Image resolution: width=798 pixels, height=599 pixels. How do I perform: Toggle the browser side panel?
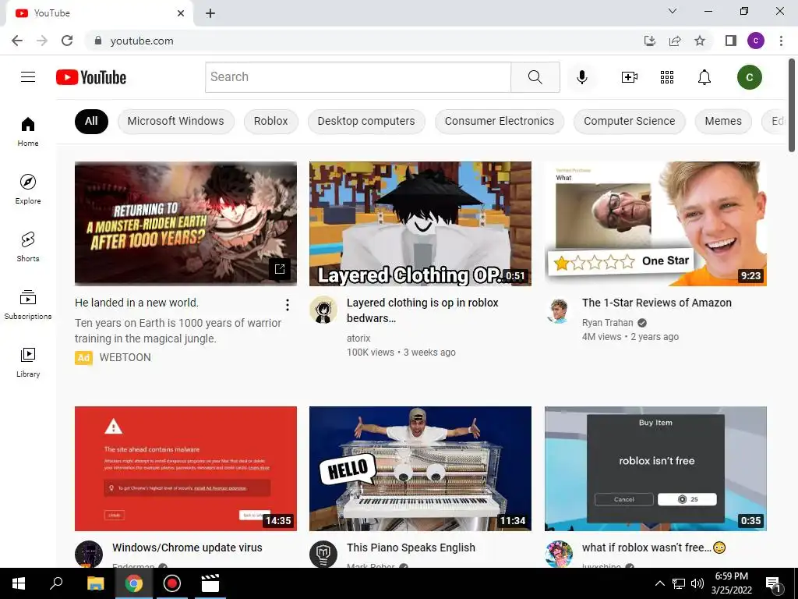[731, 41]
